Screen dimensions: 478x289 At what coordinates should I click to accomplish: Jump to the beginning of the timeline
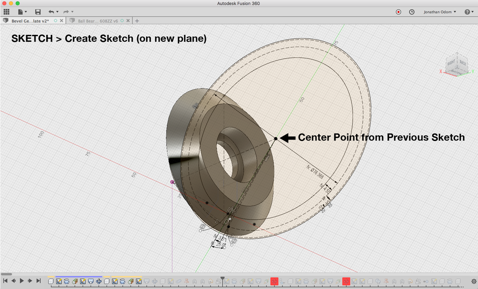5,281
